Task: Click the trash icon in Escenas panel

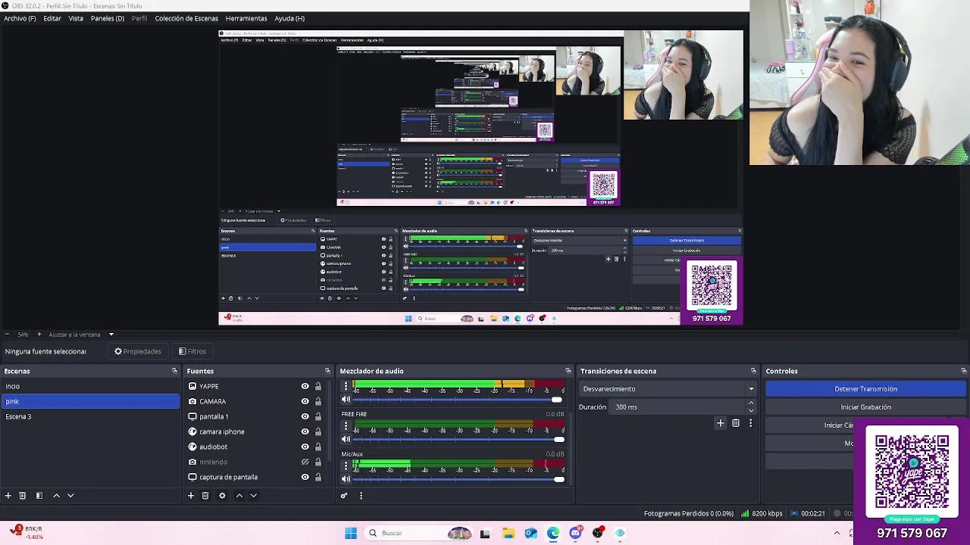Action: [x=23, y=496]
